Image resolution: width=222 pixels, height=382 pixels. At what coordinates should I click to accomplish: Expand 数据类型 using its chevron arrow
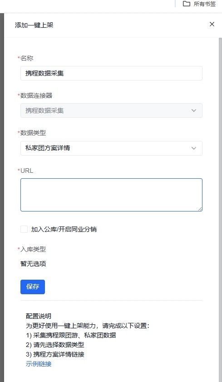tap(193, 148)
